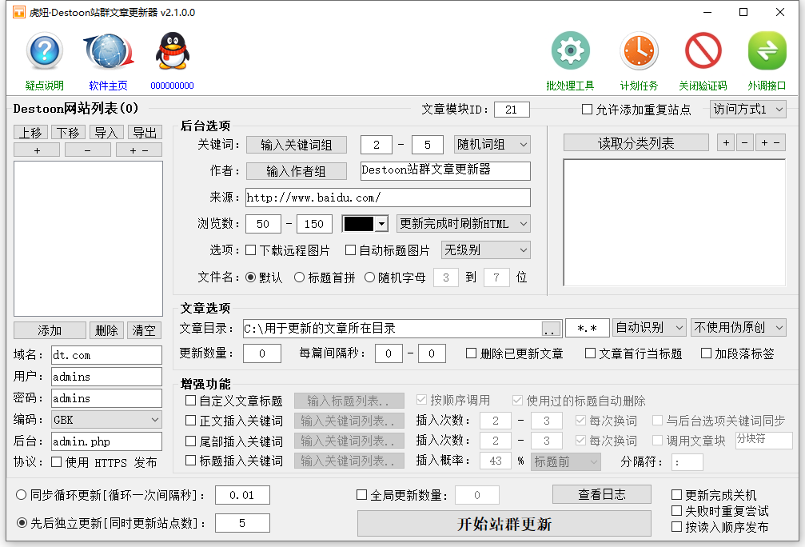
Task: Click the QQ penguin contact icon
Action: point(173,51)
